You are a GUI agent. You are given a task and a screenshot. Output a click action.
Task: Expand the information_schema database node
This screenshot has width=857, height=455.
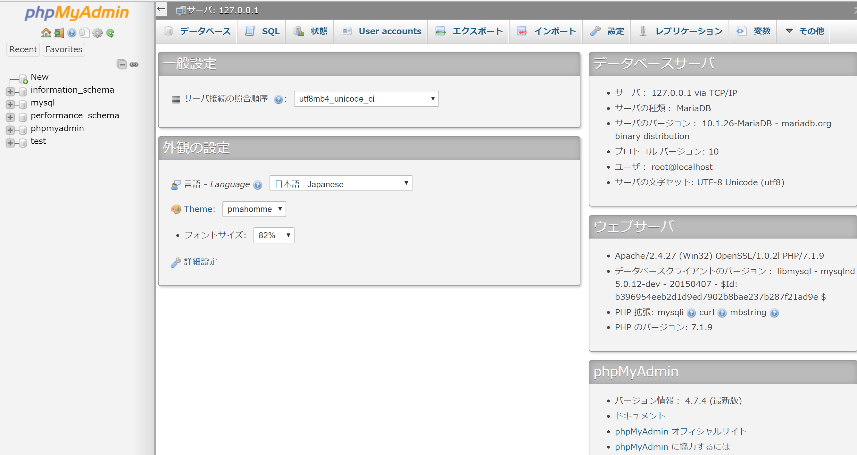tap(10, 91)
